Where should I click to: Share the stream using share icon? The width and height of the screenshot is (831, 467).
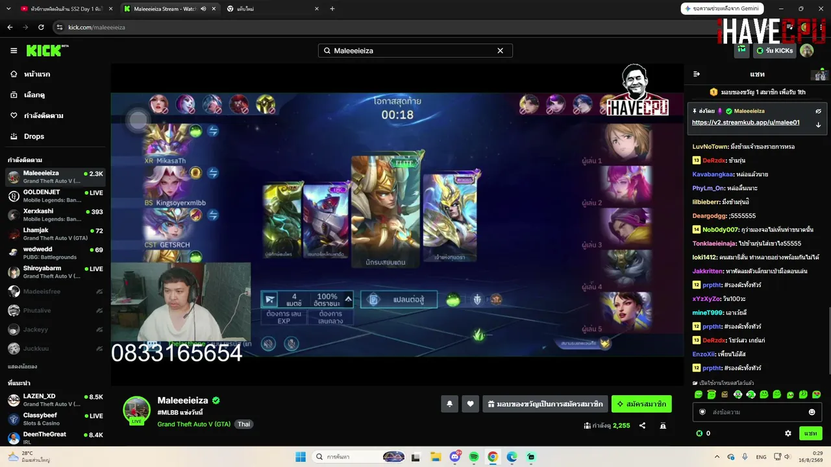[642, 425]
